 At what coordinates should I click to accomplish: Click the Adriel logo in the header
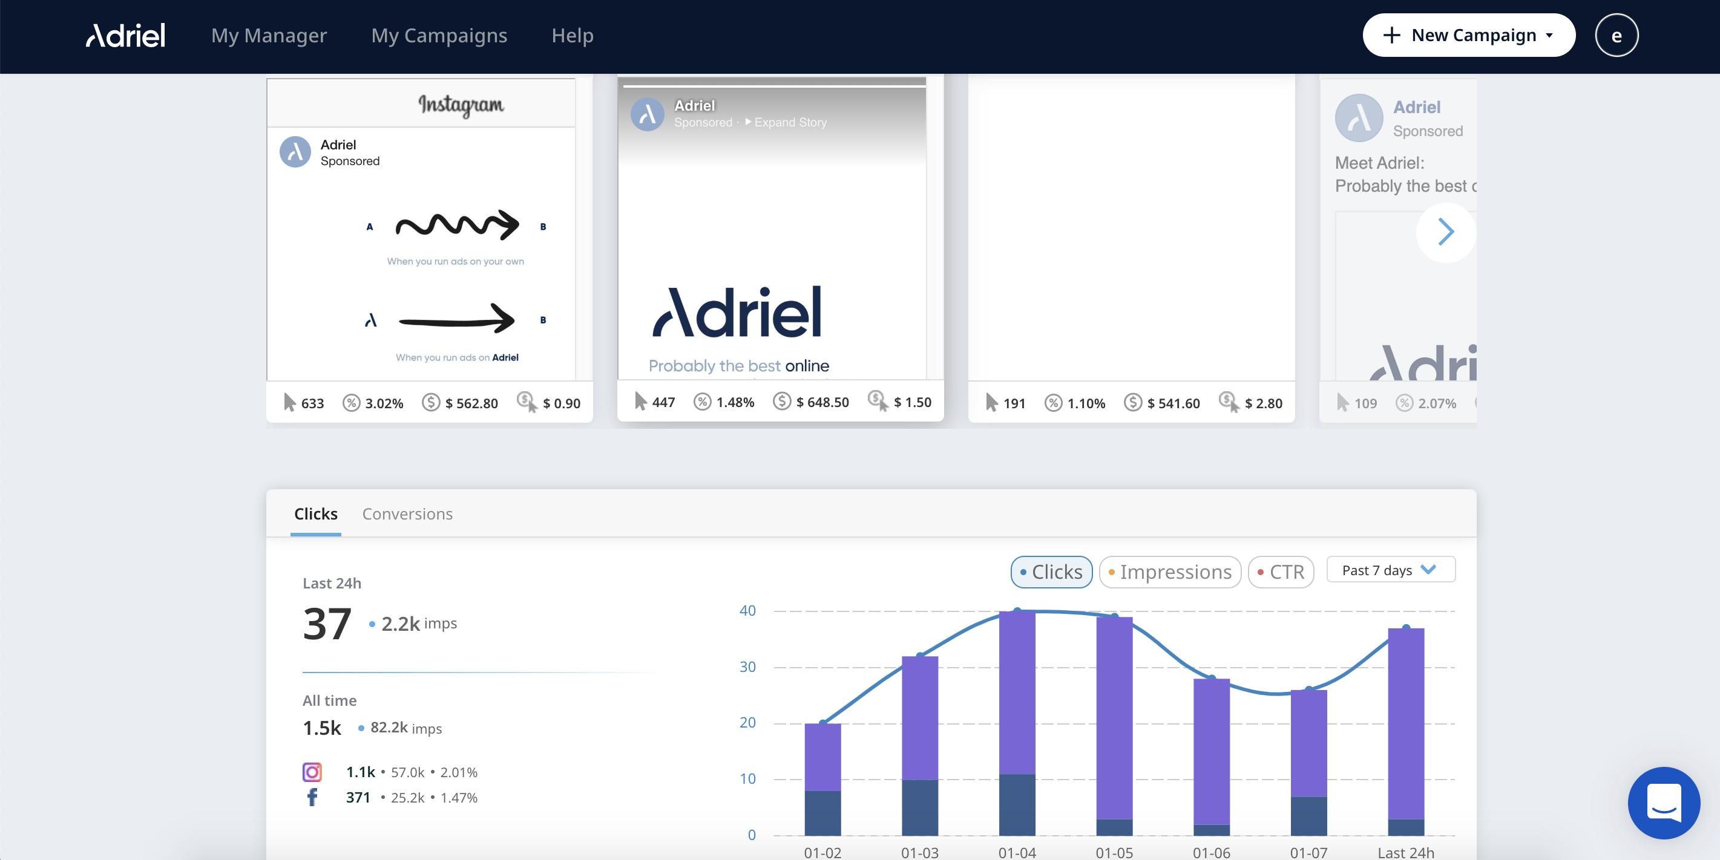tap(125, 35)
